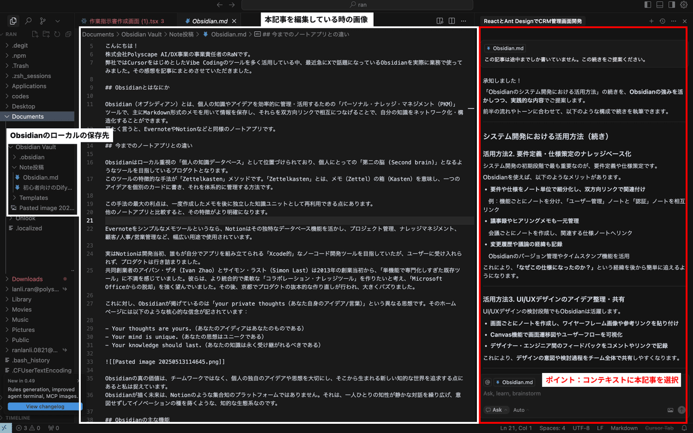
Task: Toggle the secondary sidebar visibility
Action: coord(672,5)
